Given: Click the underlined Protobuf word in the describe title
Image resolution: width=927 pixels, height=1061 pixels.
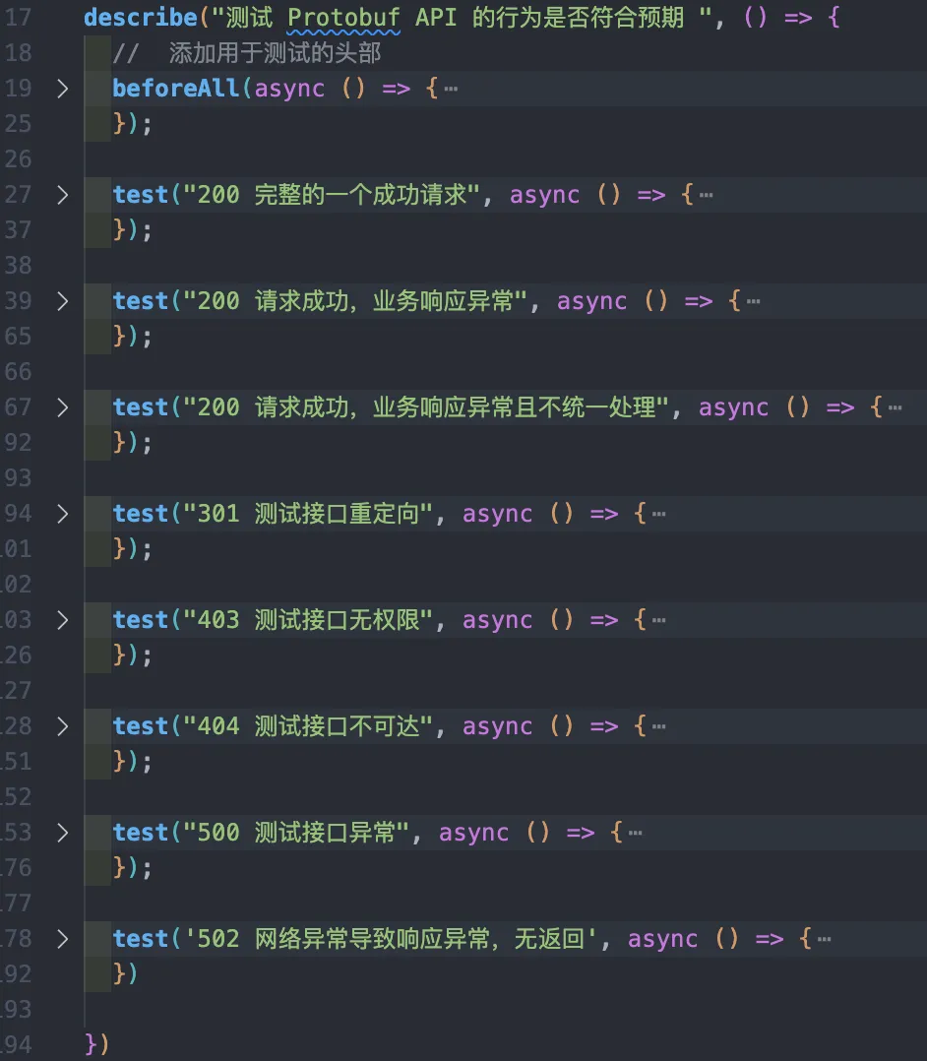Looking at the screenshot, I should click(343, 17).
